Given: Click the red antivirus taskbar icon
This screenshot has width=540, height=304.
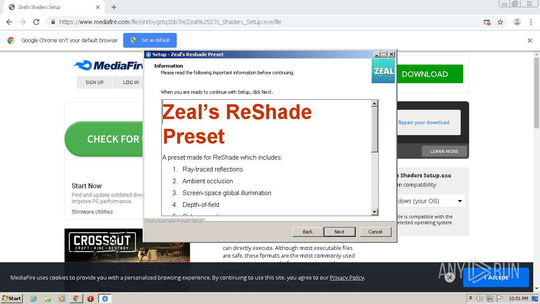Looking at the screenshot, I should [90, 299].
